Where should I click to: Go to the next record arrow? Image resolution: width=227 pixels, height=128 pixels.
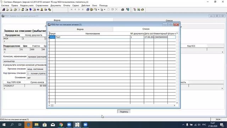pos(79,10)
